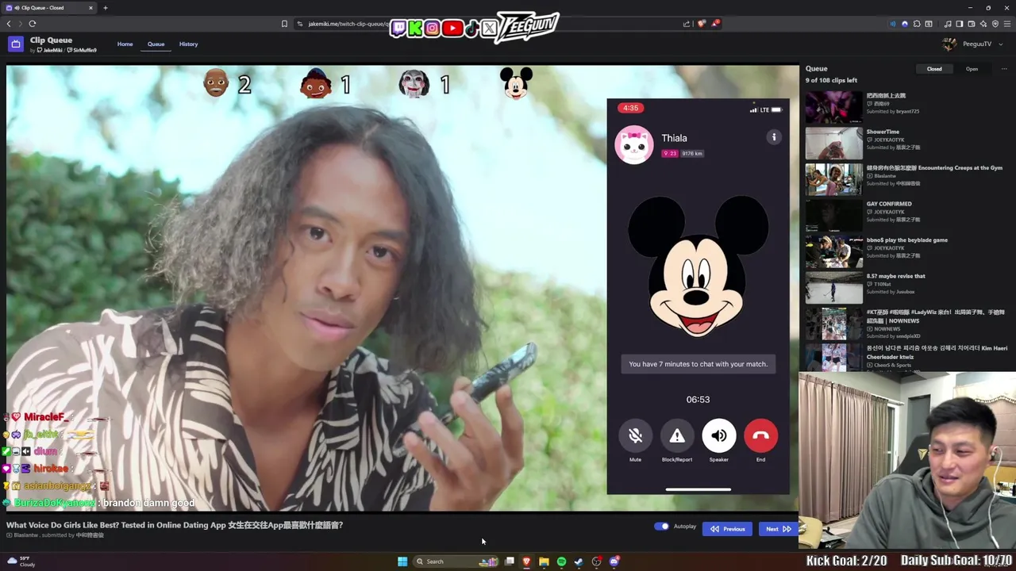Click the Clip Queue logo icon
Screen dimensions: 1016x571
(15, 44)
